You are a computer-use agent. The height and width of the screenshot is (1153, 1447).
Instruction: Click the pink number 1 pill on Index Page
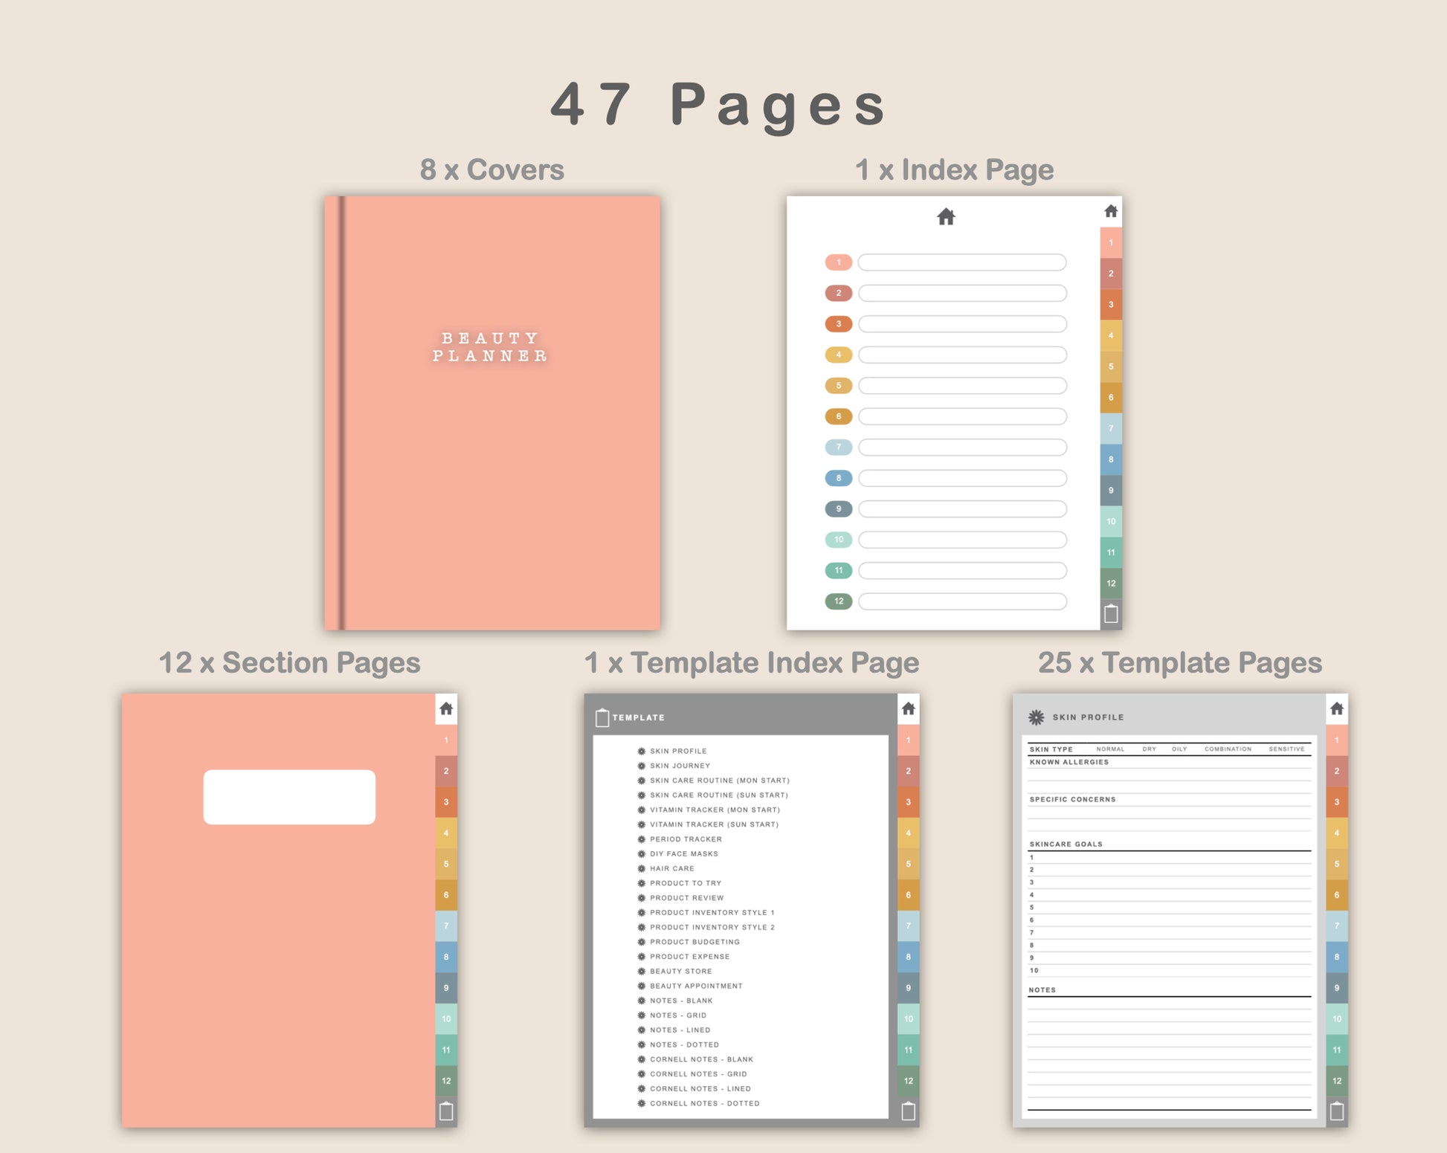click(x=839, y=262)
